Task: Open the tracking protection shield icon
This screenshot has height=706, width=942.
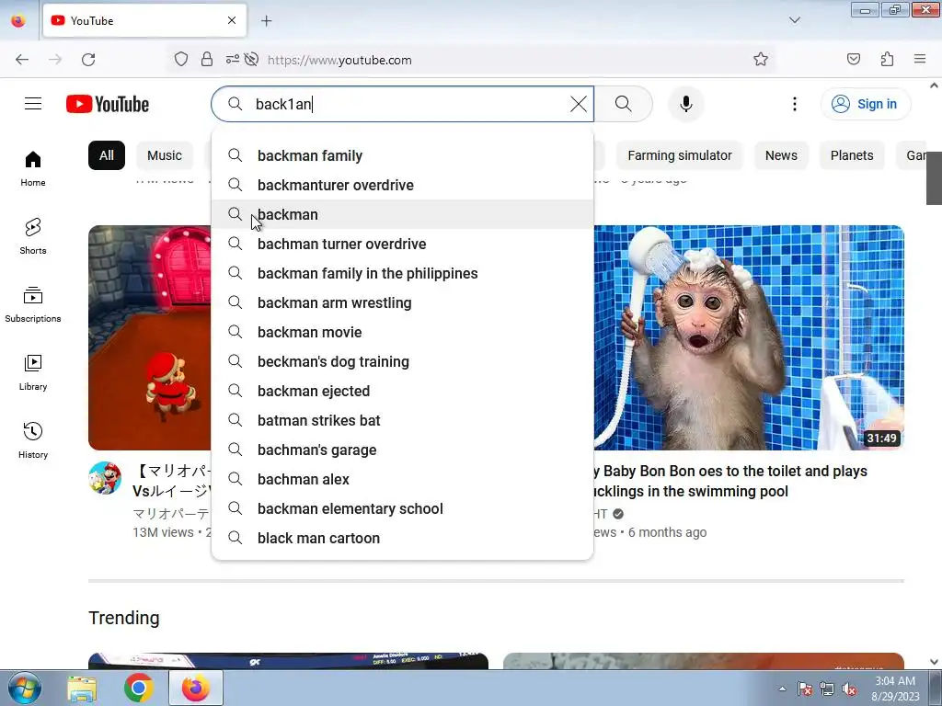Action: [x=181, y=60]
